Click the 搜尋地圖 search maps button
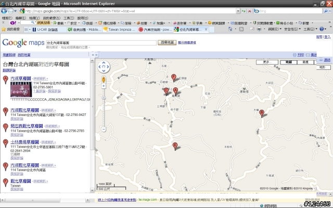333x208 pixels. [167, 43]
